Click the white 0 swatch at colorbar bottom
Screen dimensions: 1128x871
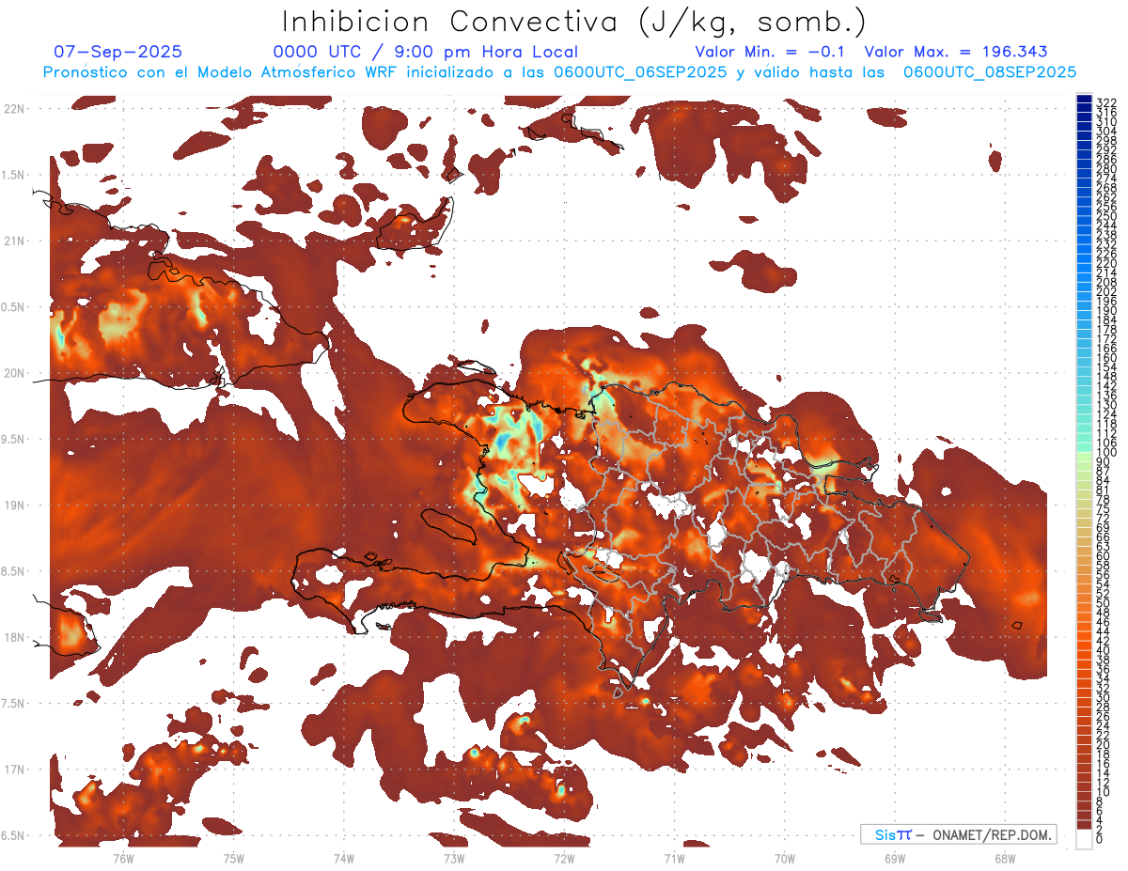click(x=1084, y=839)
